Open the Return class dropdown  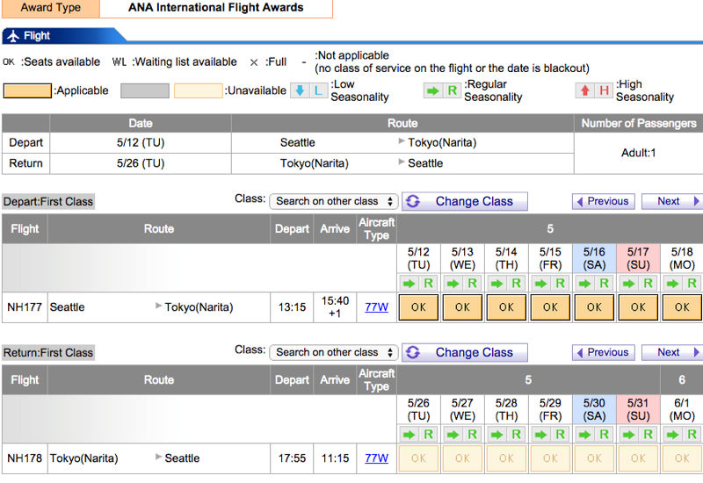tap(334, 353)
